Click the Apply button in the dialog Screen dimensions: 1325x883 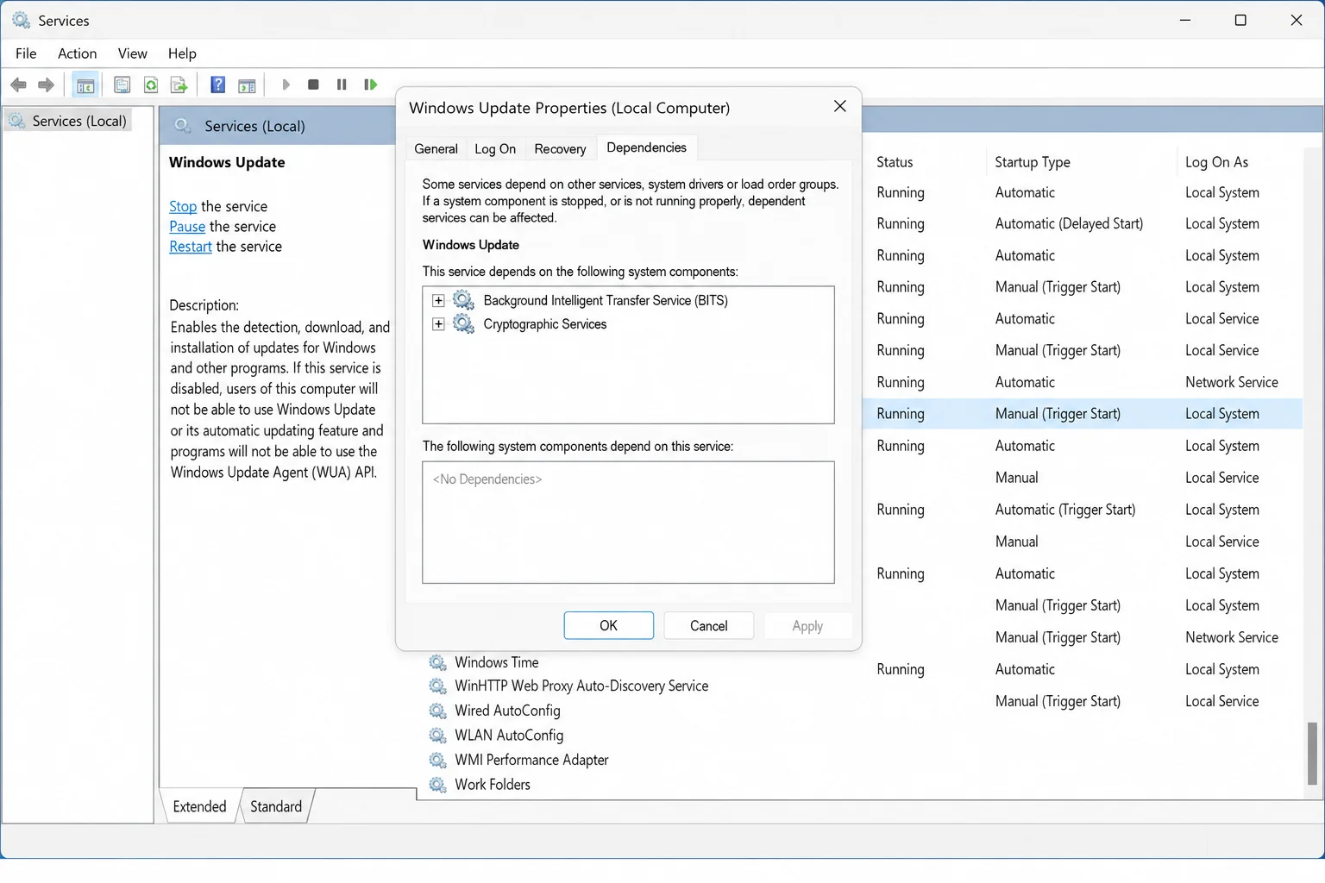point(807,626)
